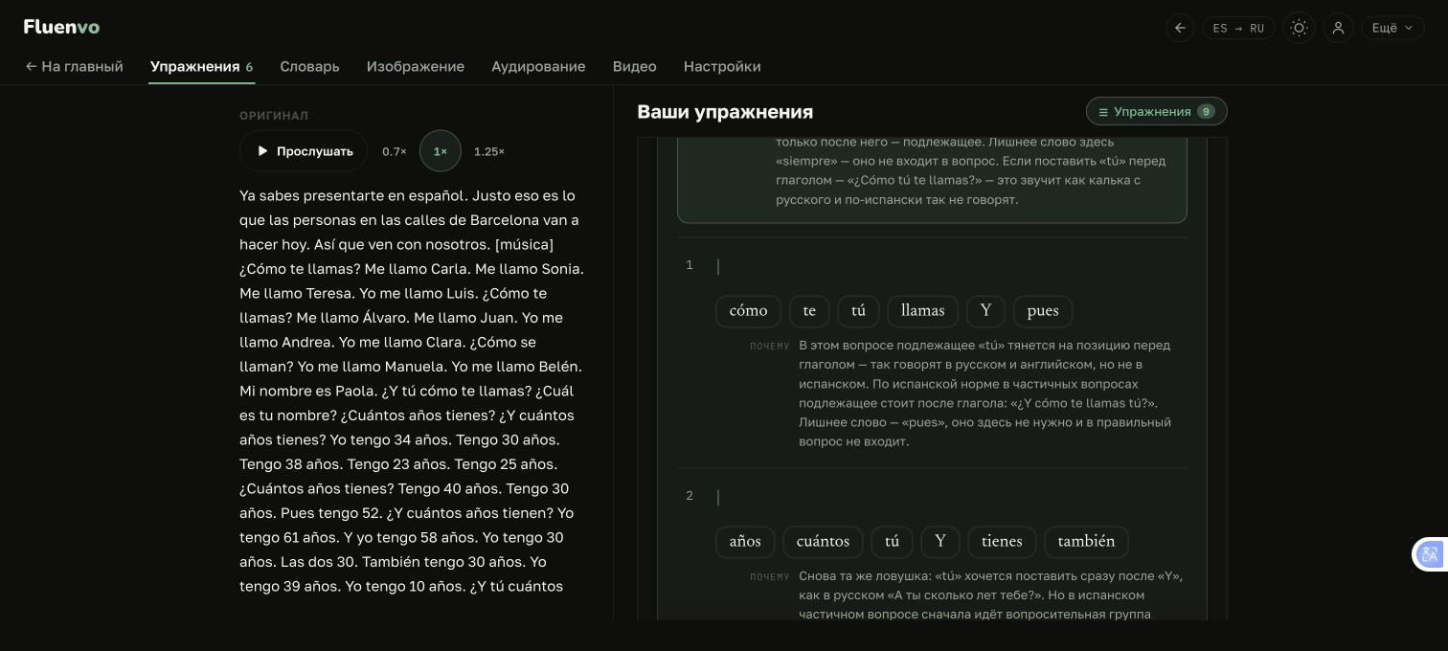Open the Словарь tab
Viewport: 1448px width, 651px height.
(309, 66)
